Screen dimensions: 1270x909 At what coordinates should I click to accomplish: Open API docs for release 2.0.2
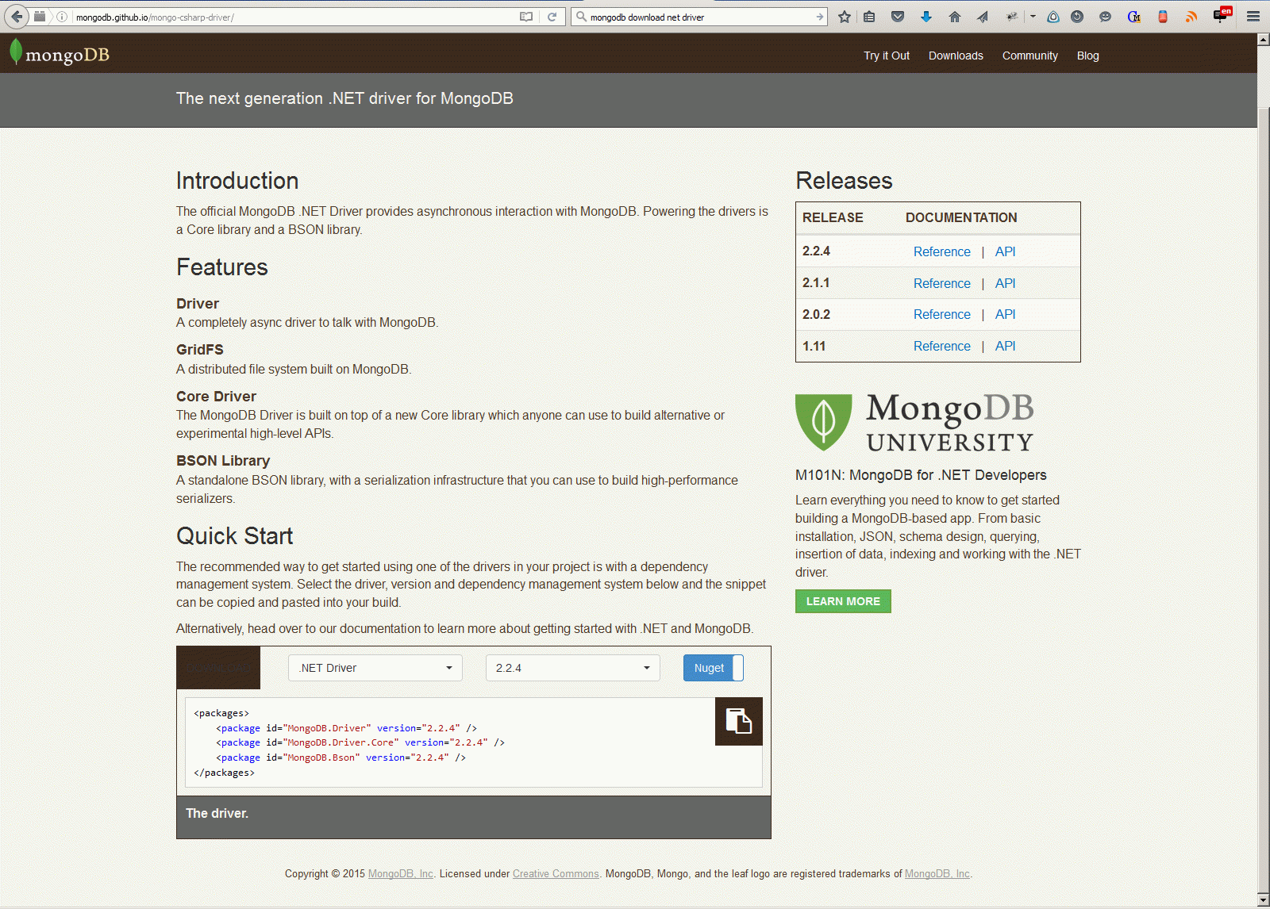click(1005, 314)
